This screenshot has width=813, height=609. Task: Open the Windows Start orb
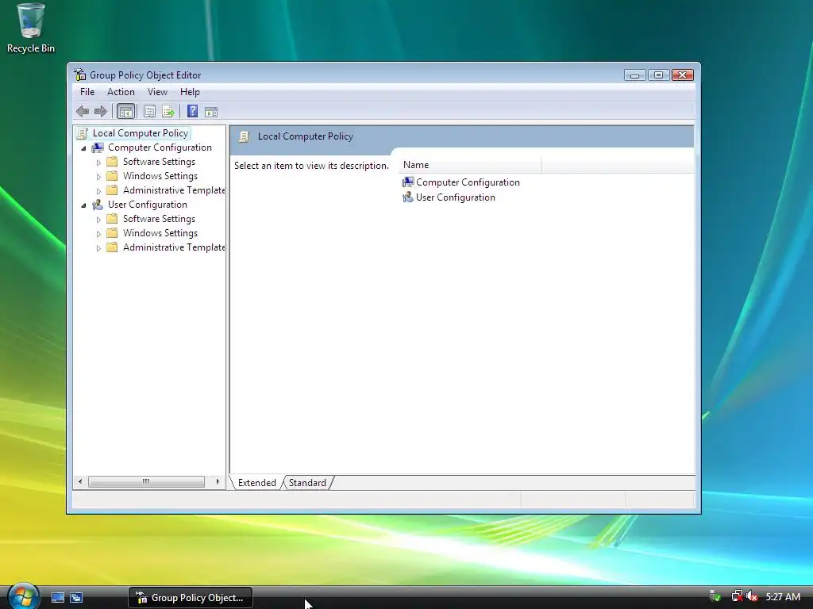tap(23, 596)
